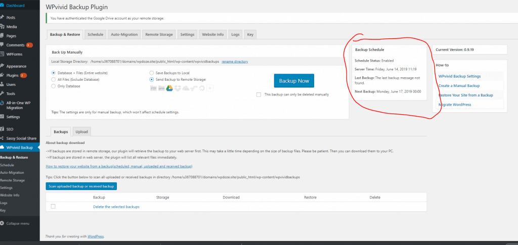Open the Remote Storage tab
Viewport: 518px width, 245px height.
click(x=159, y=34)
